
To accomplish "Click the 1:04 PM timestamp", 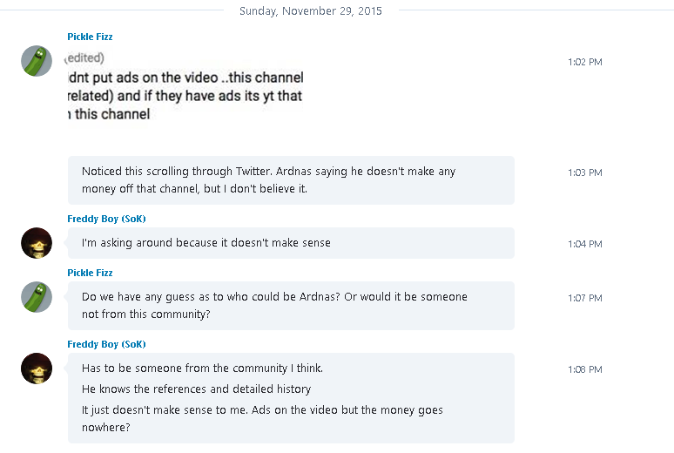I will (x=585, y=244).
